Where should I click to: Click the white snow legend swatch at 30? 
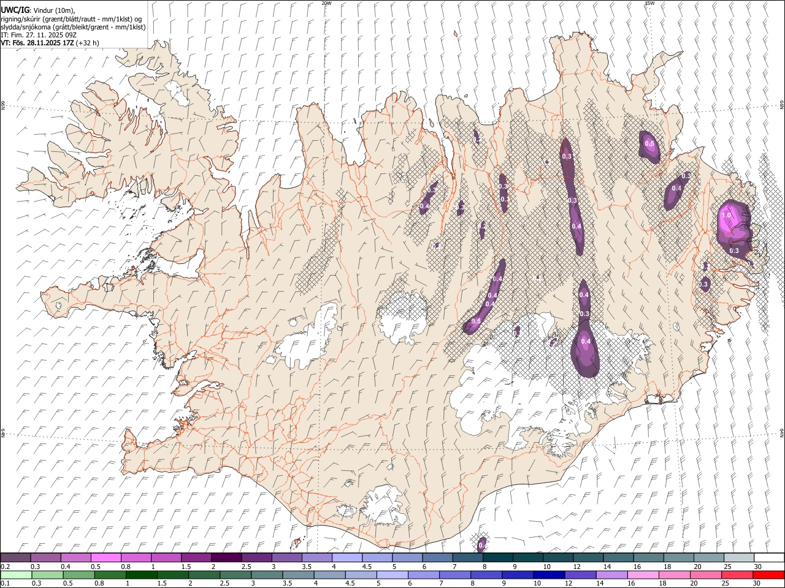coord(768,557)
